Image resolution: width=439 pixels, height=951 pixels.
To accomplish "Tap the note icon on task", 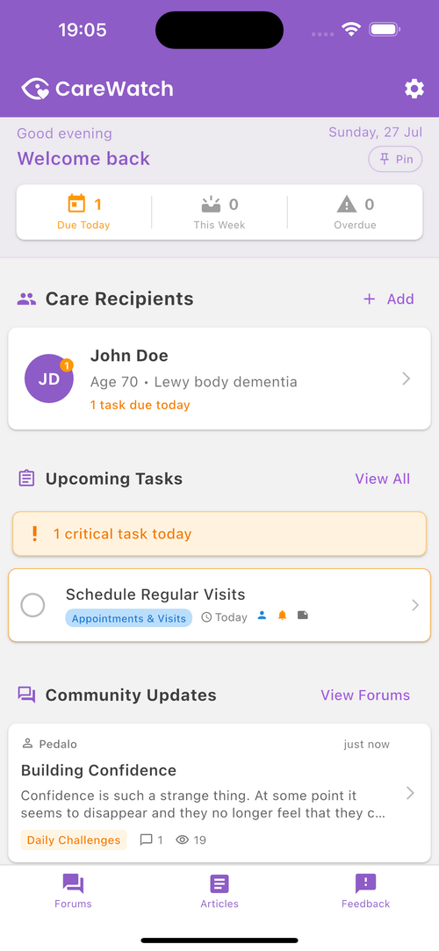I will point(303,616).
